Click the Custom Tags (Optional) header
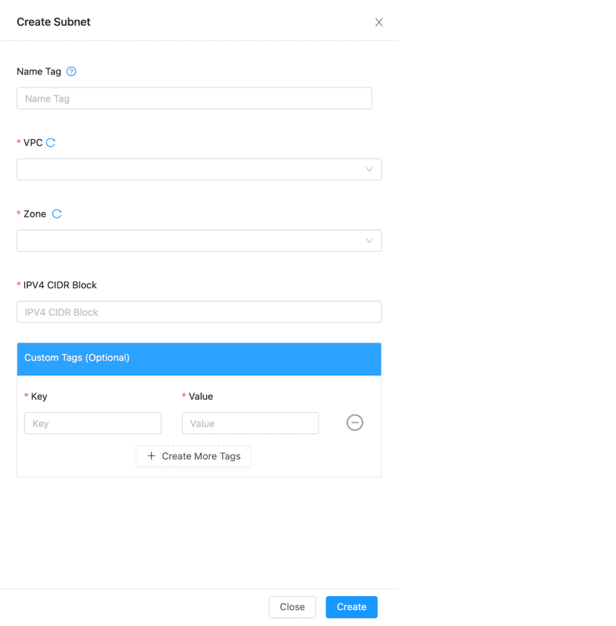Viewport: 616px width, 626px height. pyautogui.click(x=199, y=359)
